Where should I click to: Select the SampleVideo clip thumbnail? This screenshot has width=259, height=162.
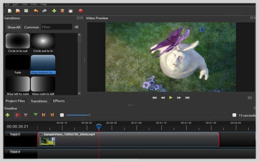coord(47,141)
